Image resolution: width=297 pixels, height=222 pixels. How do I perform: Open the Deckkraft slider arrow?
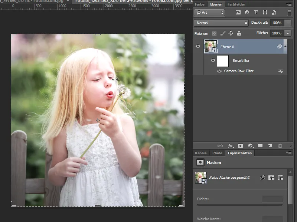[x=288, y=23]
